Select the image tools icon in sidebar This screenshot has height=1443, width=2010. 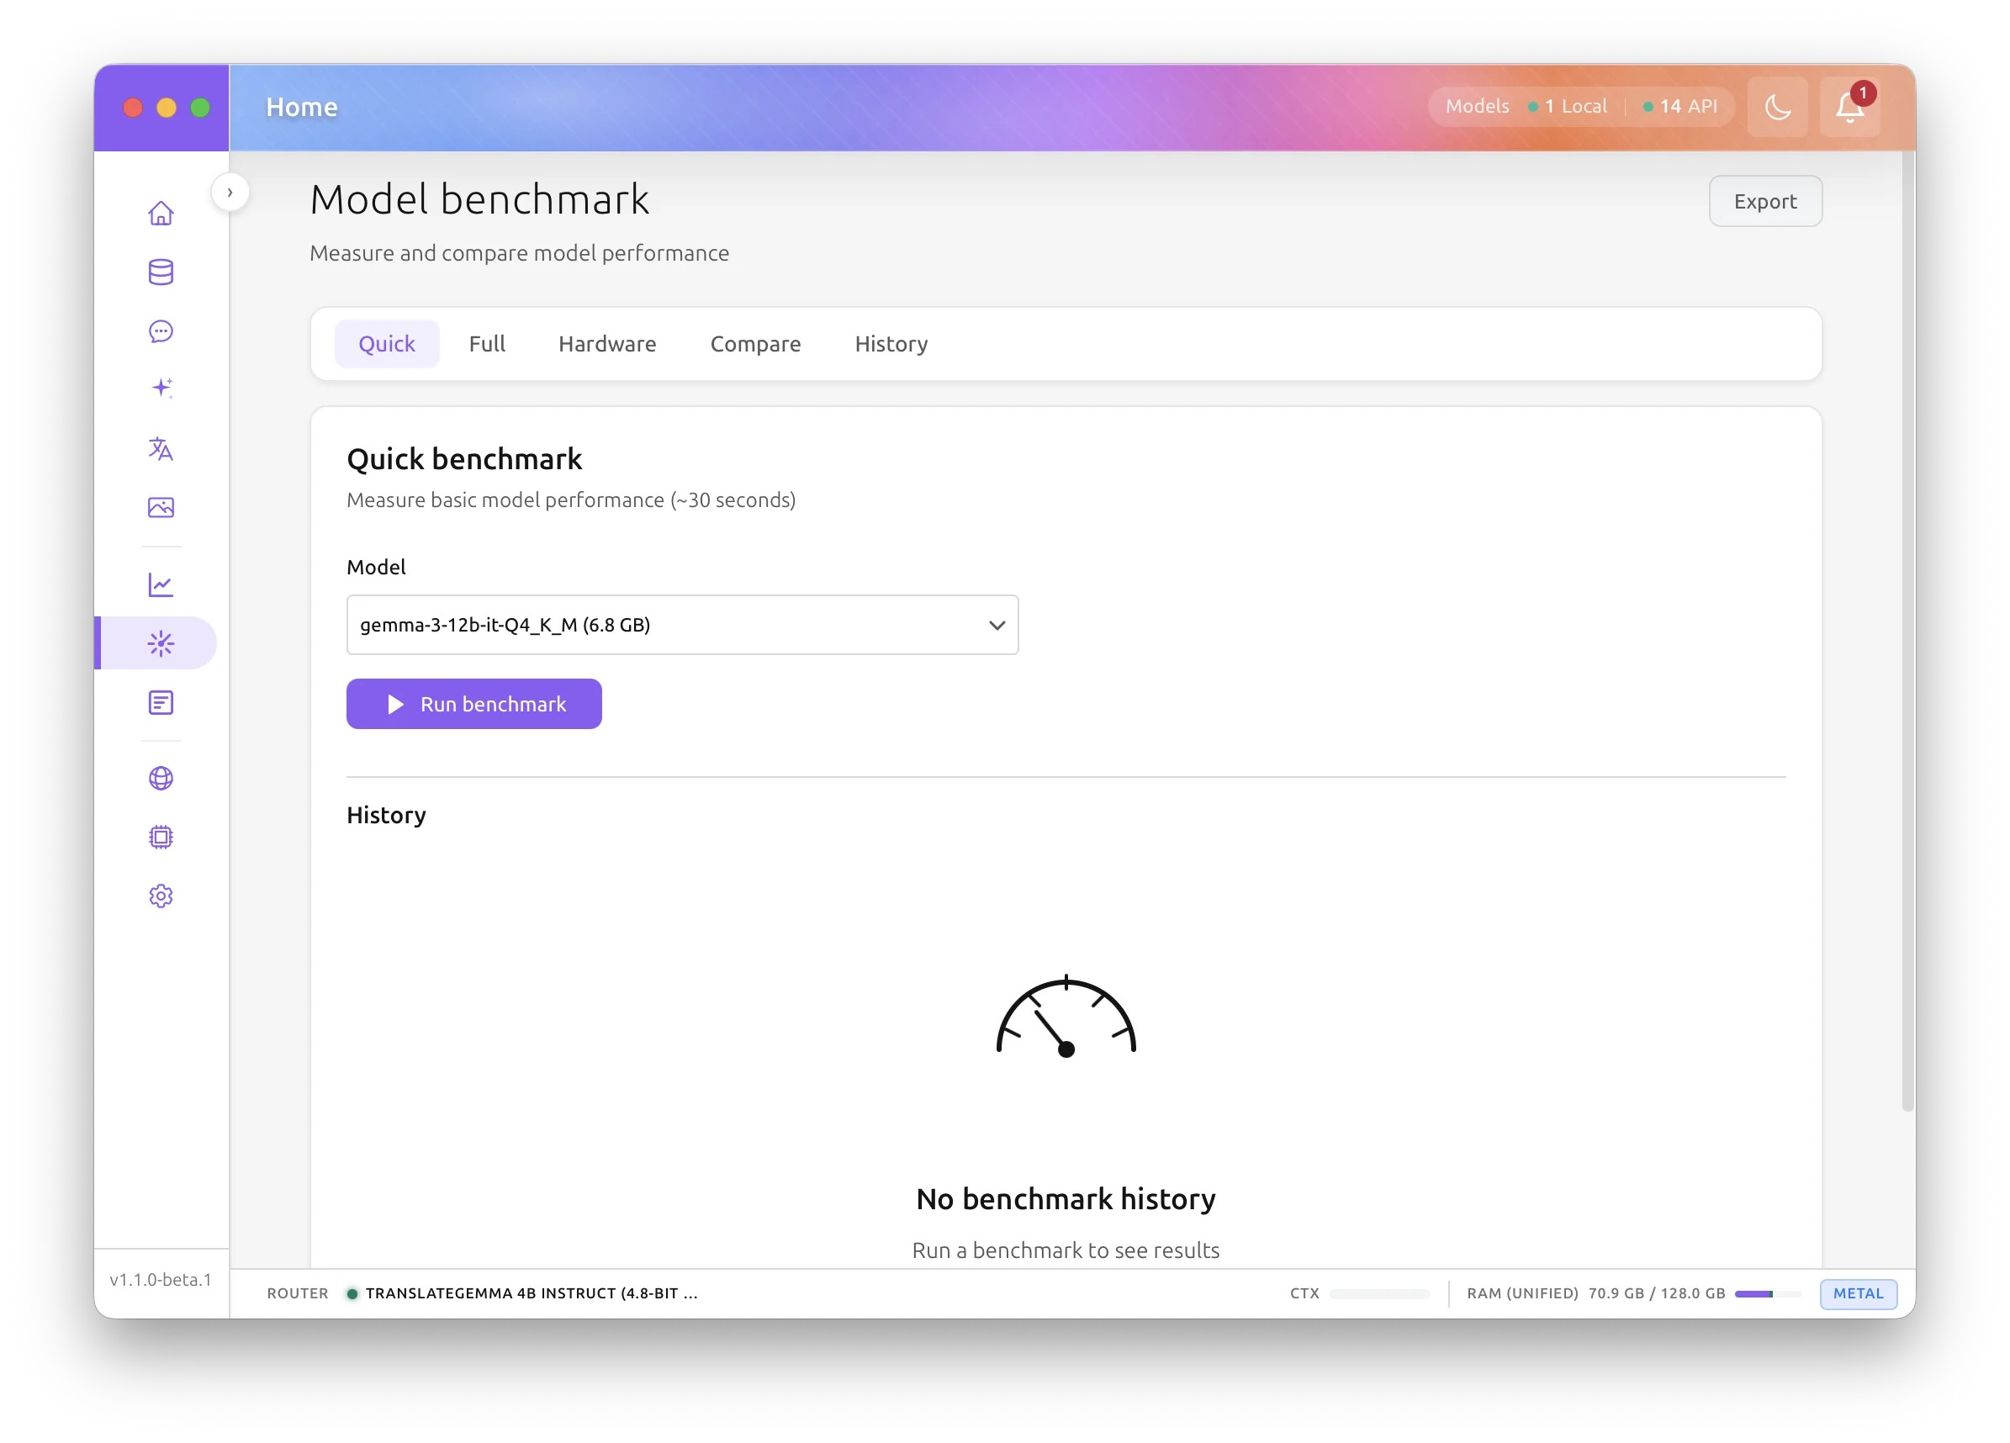point(161,507)
